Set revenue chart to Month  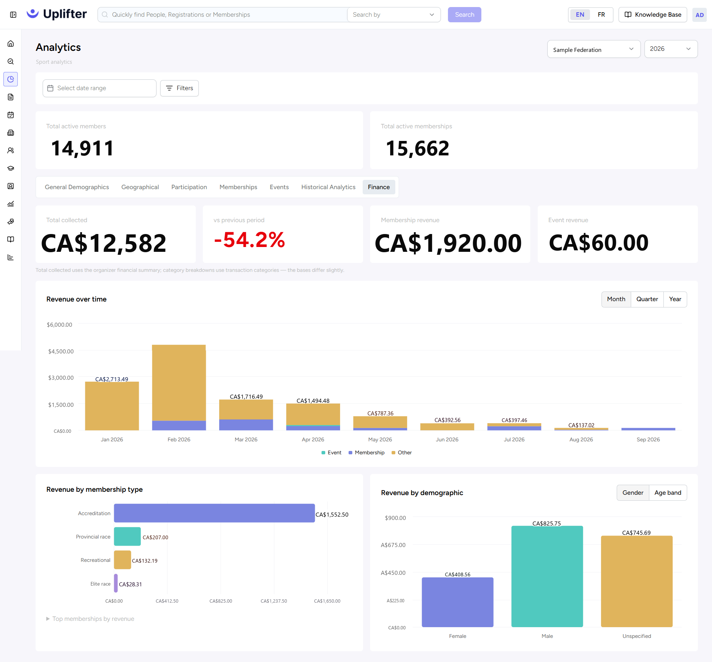[x=616, y=299]
